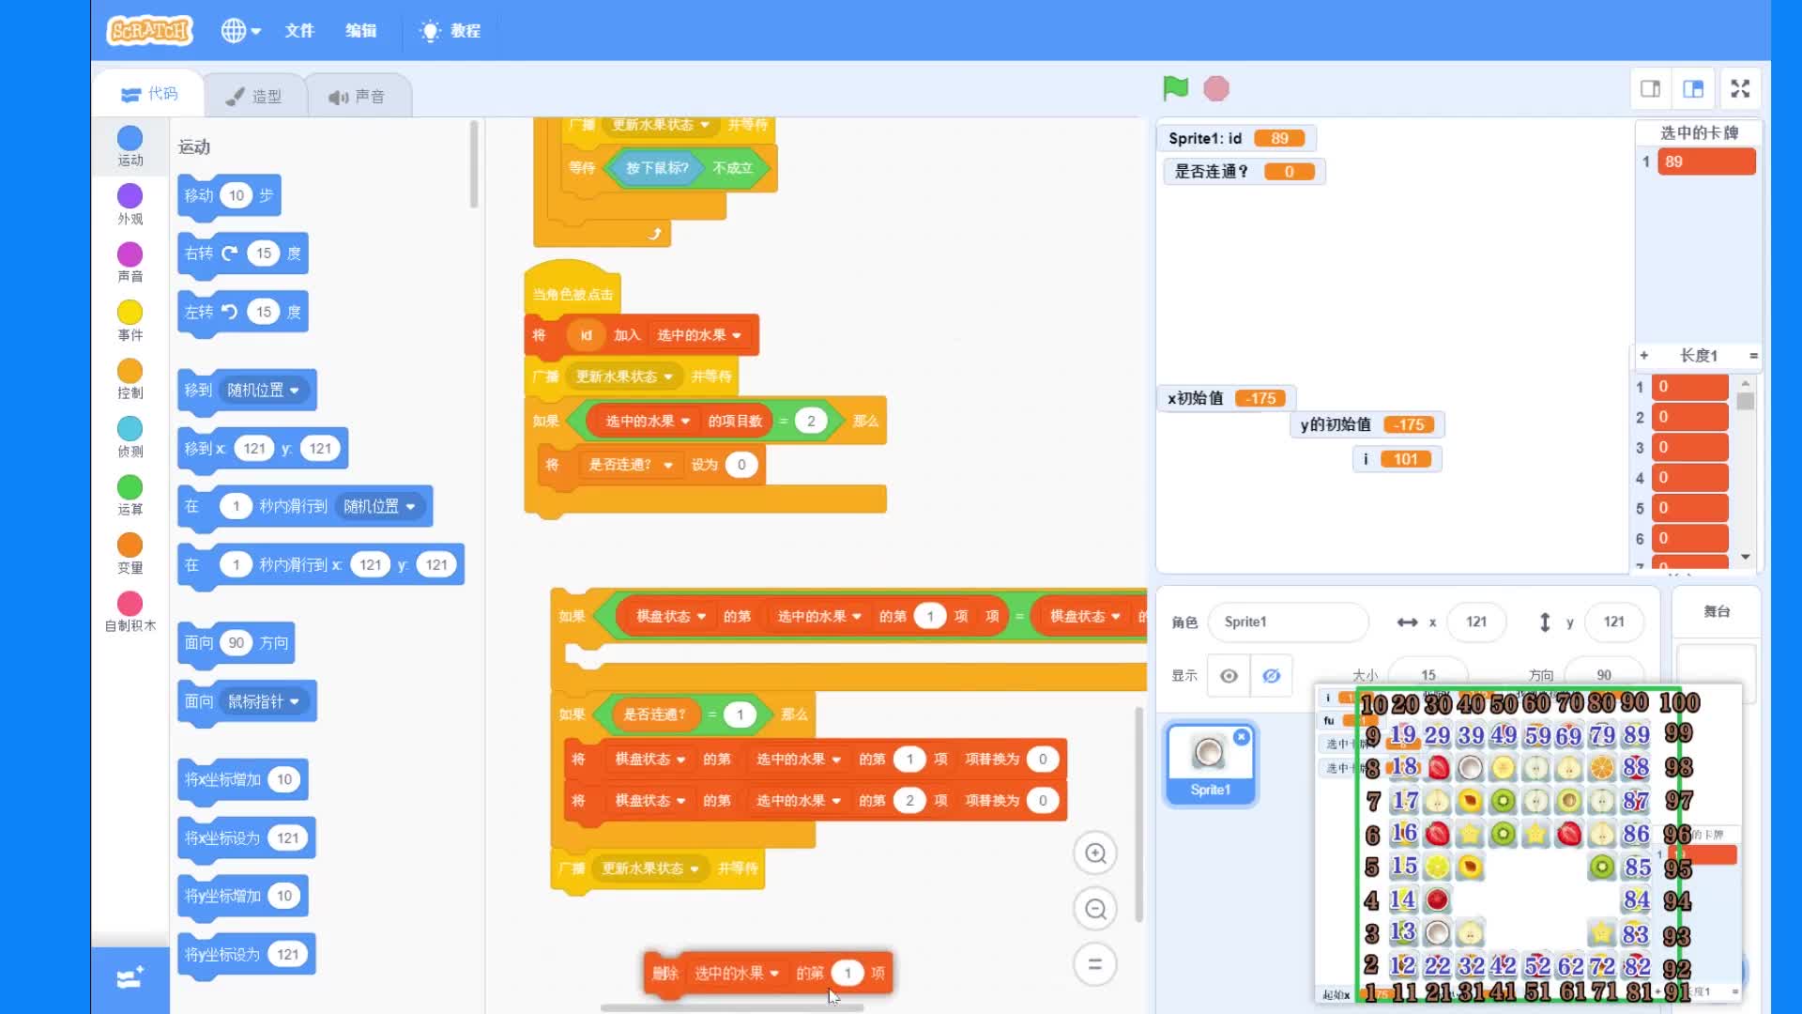Click the sprite y position field
This screenshot has height=1014, width=1802.
point(1613,622)
